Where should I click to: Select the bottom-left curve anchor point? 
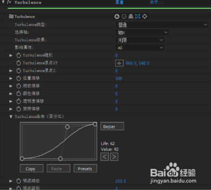pos(22,158)
